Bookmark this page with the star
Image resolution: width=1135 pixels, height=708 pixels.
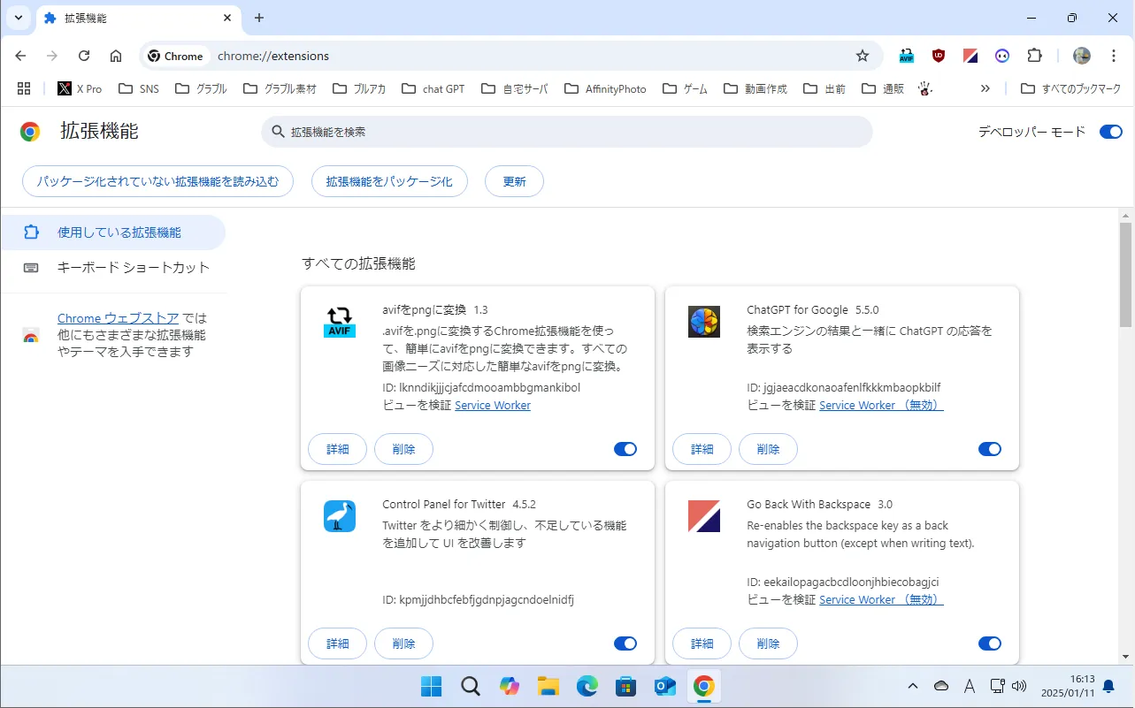pos(863,56)
